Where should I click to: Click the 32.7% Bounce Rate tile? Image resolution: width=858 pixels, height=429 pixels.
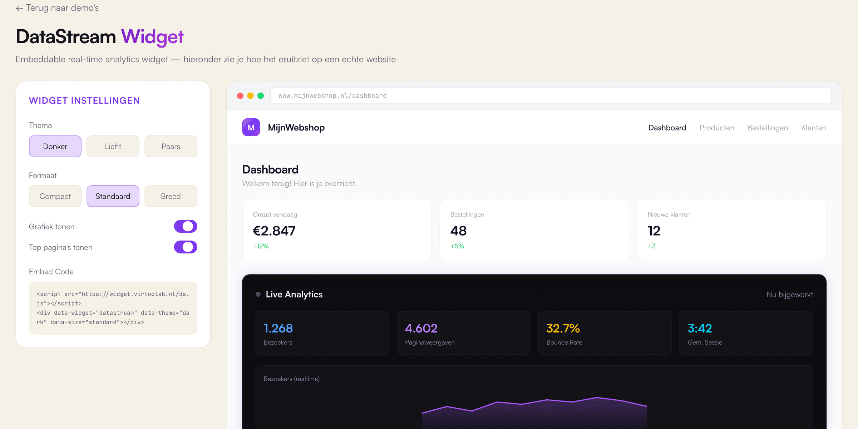[605, 333]
